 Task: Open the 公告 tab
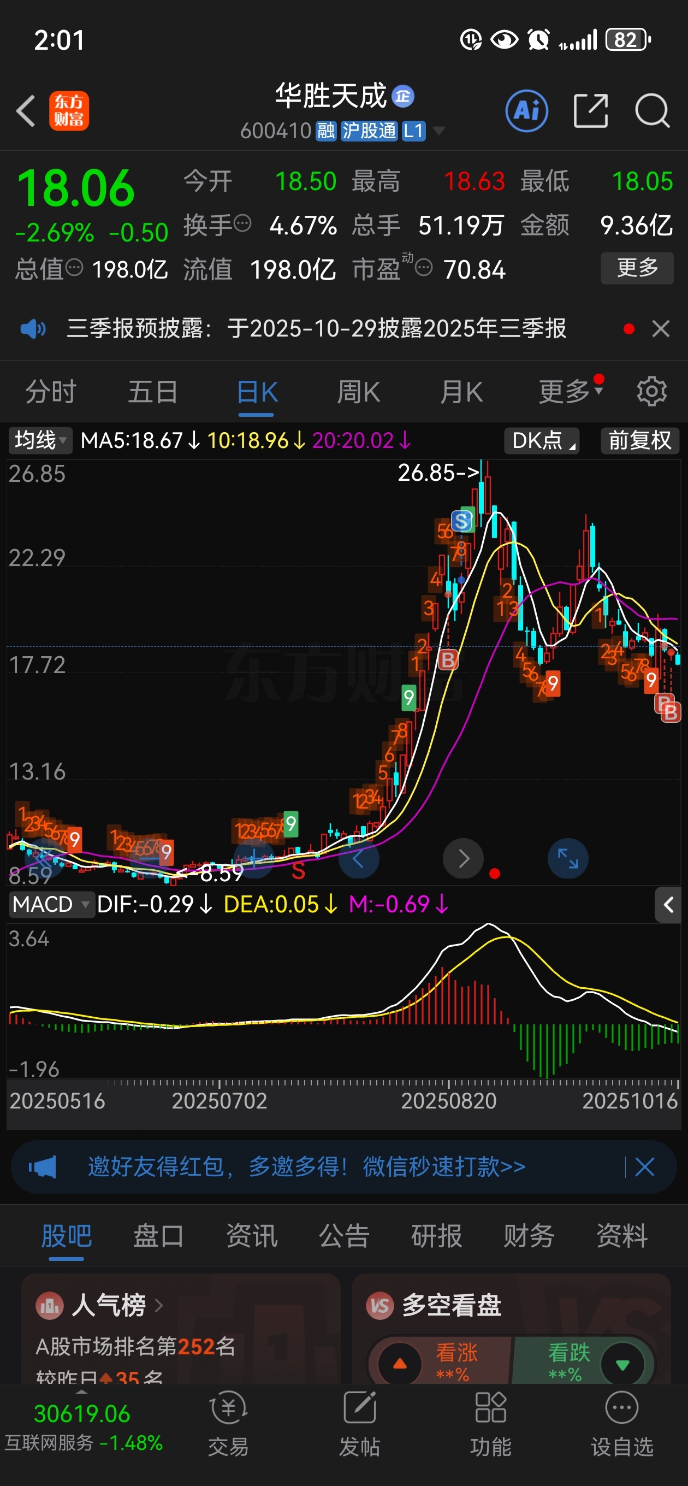click(x=345, y=1236)
